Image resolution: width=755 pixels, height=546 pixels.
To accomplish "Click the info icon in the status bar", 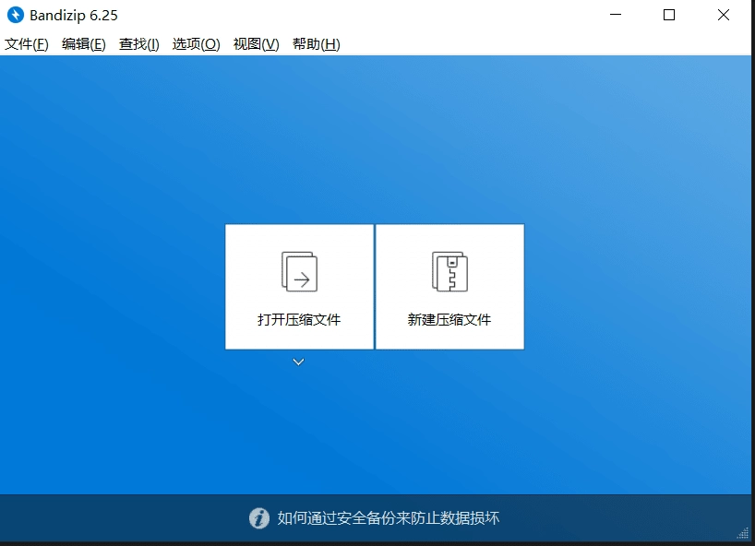I will pyautogui.click(x=258, y=519).
